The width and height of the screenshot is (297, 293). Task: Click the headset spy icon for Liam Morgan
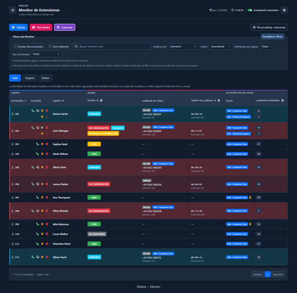38,128
